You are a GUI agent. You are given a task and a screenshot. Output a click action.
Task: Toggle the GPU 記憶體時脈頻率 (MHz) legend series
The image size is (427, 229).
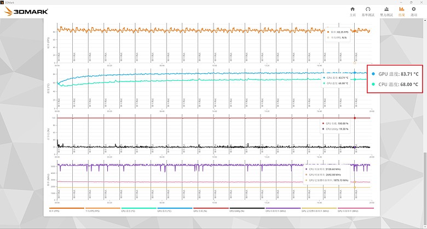tap(319, 210)
